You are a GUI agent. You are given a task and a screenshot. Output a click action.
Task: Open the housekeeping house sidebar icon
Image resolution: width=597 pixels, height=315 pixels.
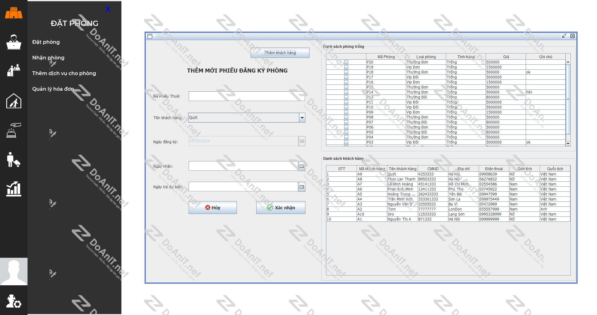[14, 101]
